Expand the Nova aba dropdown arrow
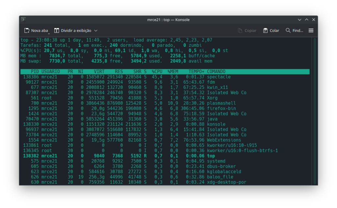The height and width of the screenshot is (208, 337). 49,34
